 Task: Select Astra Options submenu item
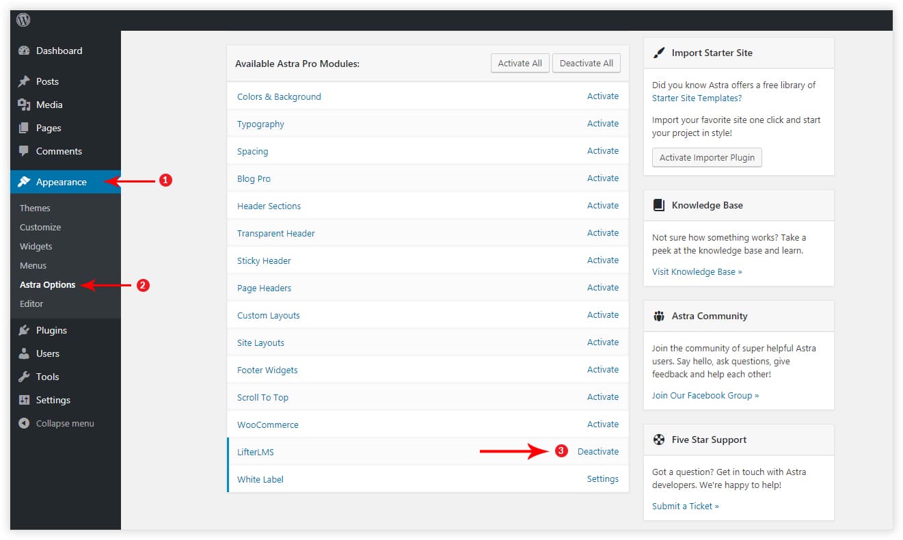coord(48,284)
